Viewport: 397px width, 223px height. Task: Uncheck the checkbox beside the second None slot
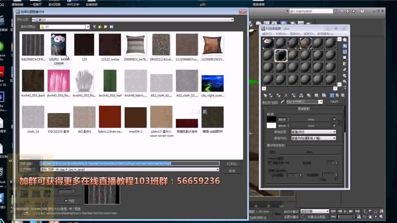click(335, 126)
